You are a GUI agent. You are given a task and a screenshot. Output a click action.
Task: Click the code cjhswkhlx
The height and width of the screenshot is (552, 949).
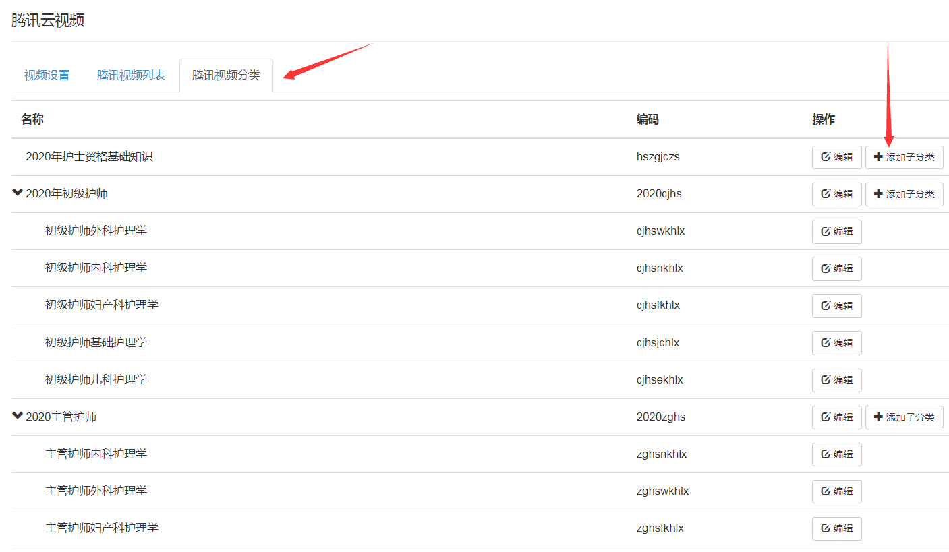pyautogui.click(x=661, y=231)
